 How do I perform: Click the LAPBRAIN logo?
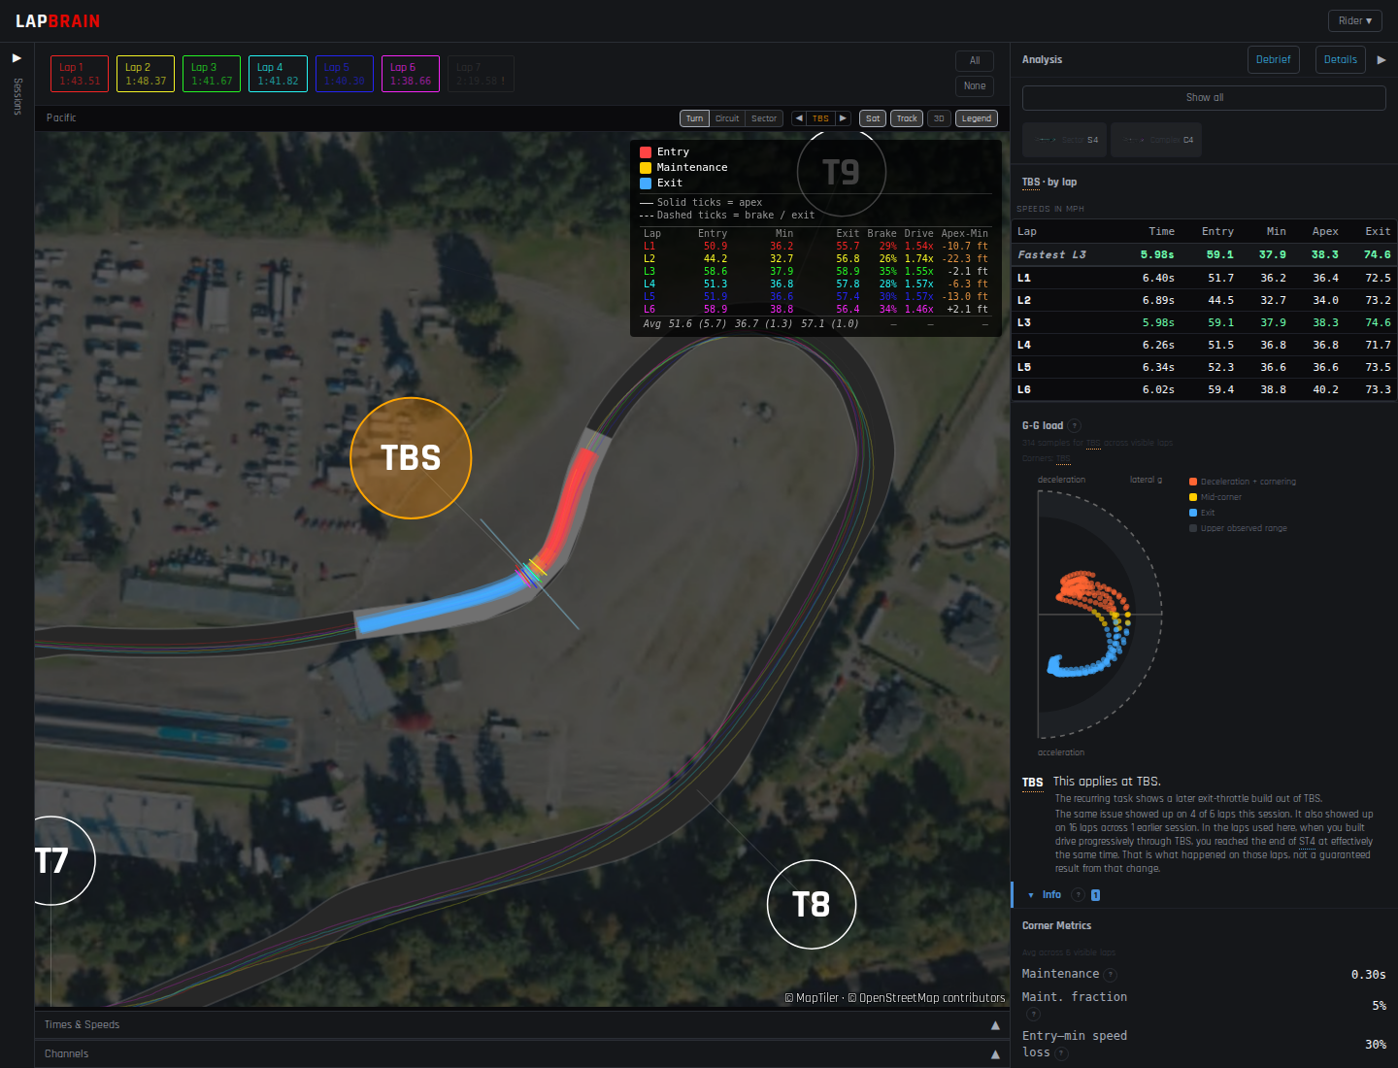tap(57, 20)
